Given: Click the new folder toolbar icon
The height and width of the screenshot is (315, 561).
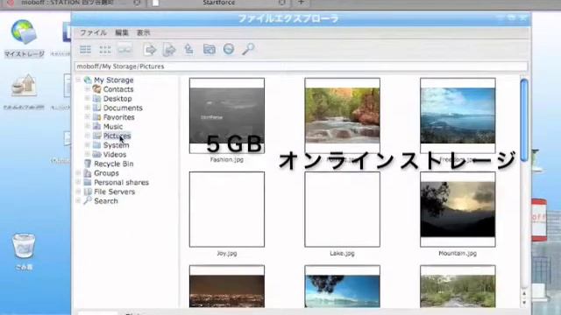Looking at the screenshot, I should (x=209, y=49).
